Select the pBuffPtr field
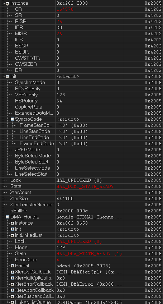 [x=81, y=211]
